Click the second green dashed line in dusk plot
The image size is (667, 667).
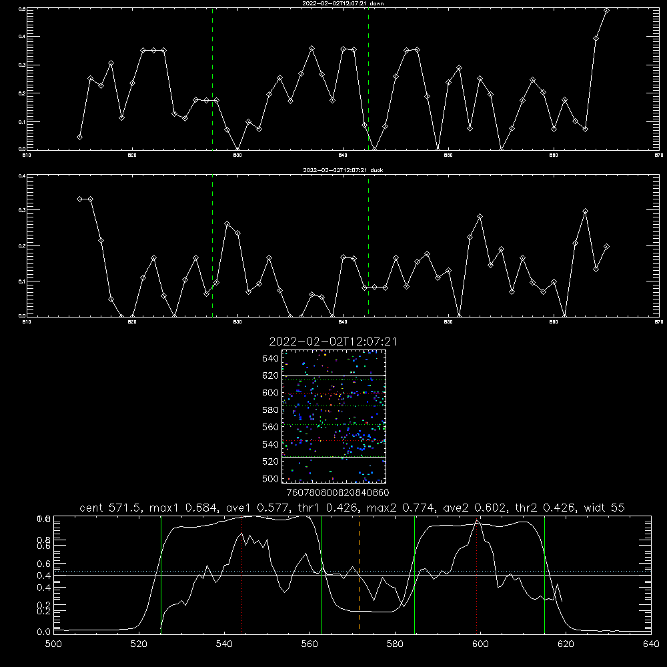pos(368,245)
